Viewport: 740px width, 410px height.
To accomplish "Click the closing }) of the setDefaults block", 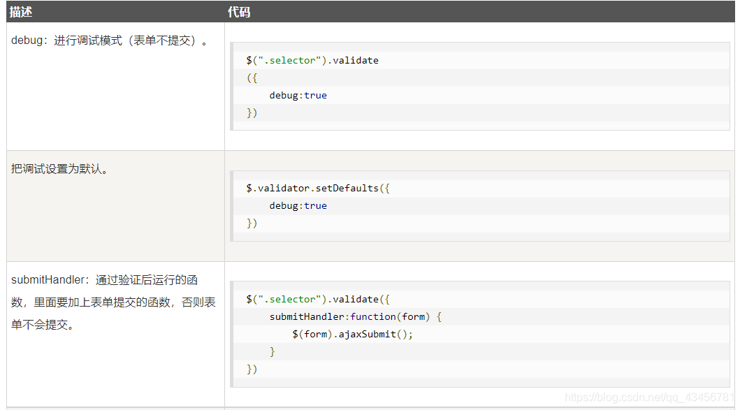I will point(252,224).
